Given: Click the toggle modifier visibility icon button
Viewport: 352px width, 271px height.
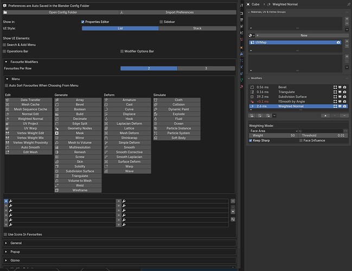Looking at the screenshot, I should pos(252,116).
